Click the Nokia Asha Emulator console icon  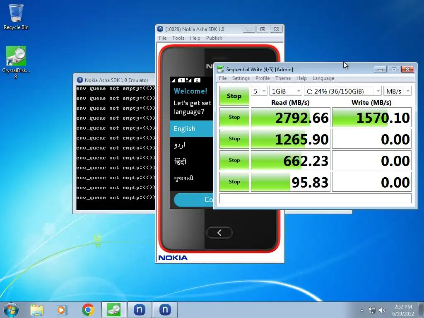80,80
